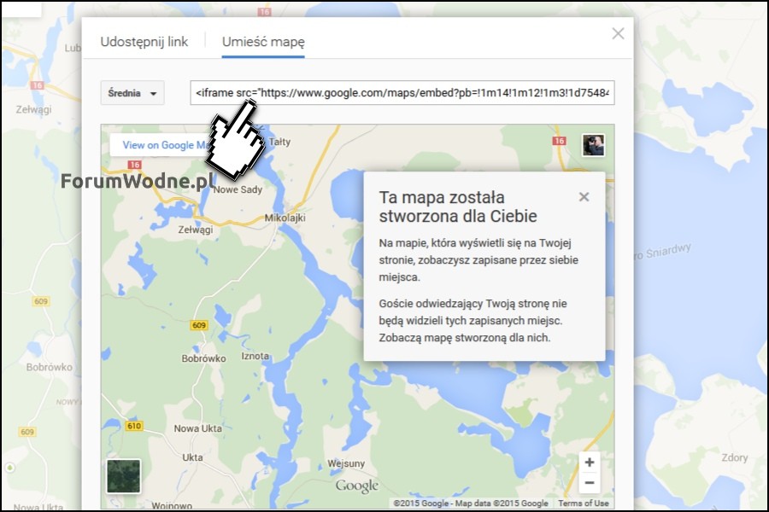Dismiss the Ta mapa została stworzona tooltip

(584, 197)
